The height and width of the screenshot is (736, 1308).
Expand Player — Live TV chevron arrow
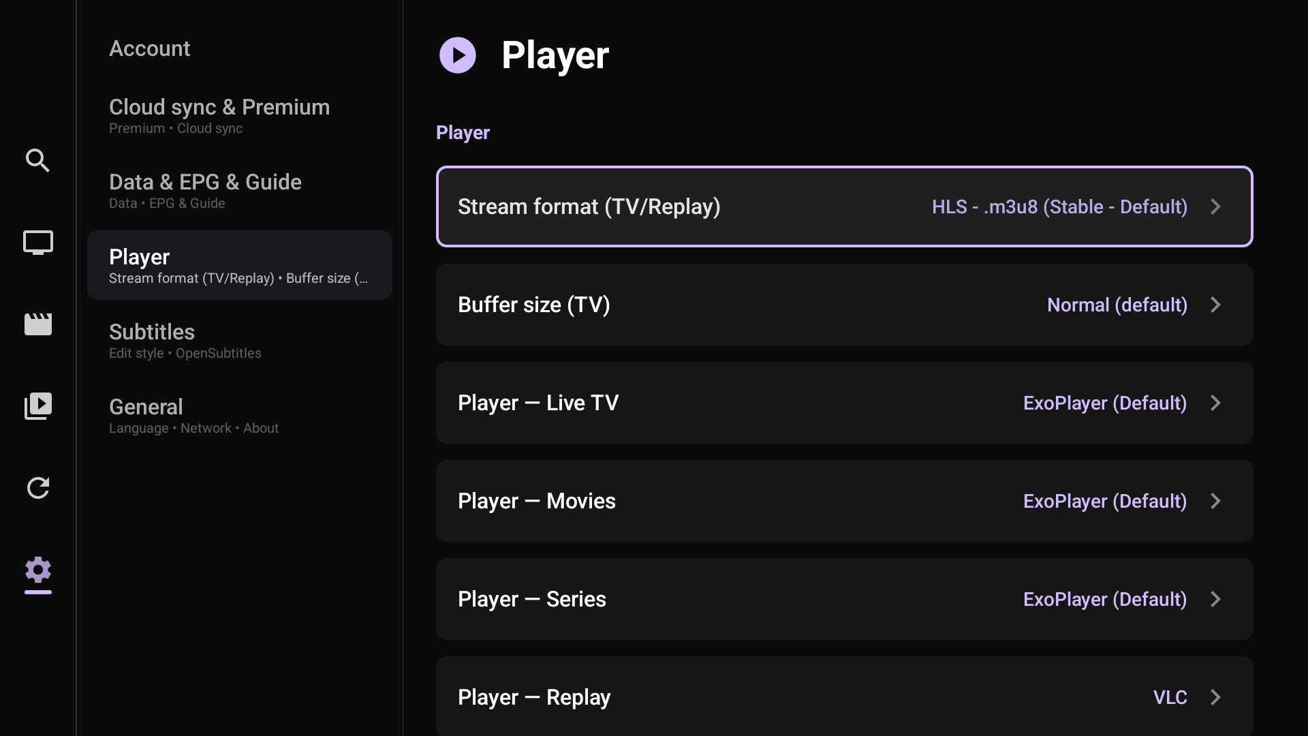[1215, 403]
